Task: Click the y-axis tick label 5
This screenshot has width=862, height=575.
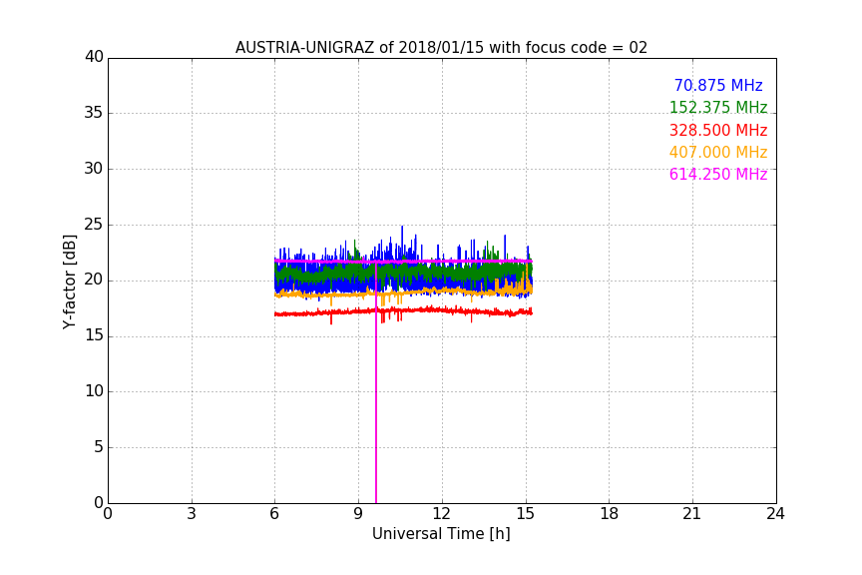Action: coord(99,447)
